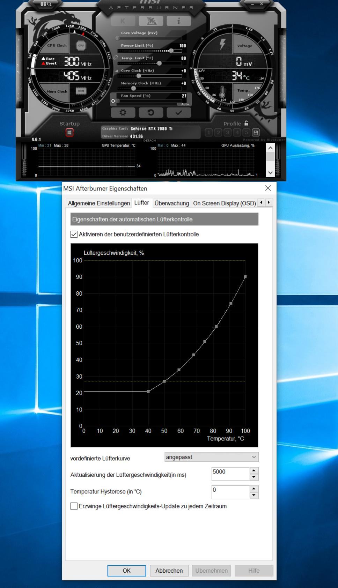The height and width of the screenshot is (588, 338).
Task: Click DETACH on the monitoring panel
Action: (x=149, y=141)
